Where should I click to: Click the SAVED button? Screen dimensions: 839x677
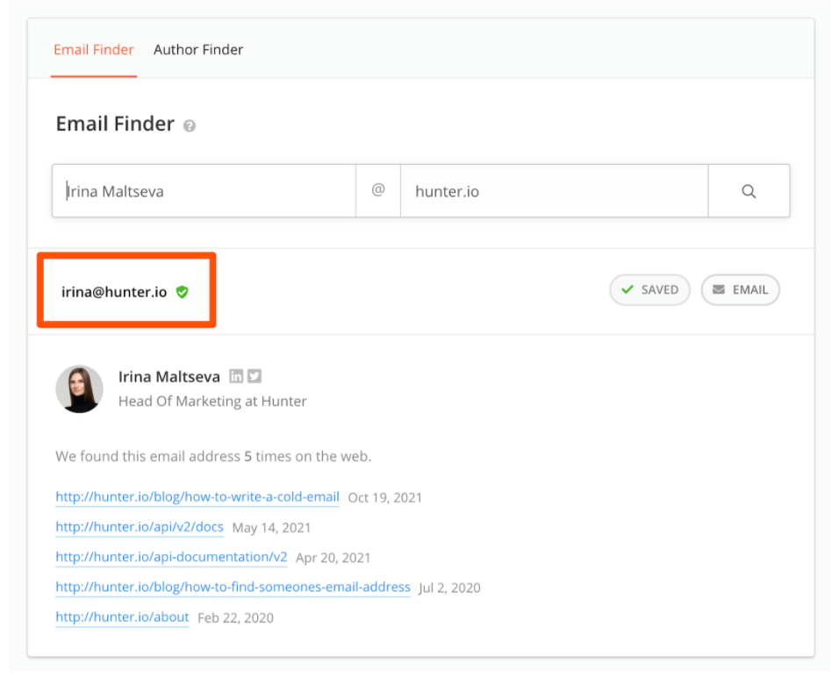point(649,290)
